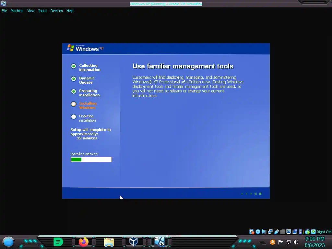Click the display monitor status icon
Screen dimensions: 332x249
[x=289, y=231]
